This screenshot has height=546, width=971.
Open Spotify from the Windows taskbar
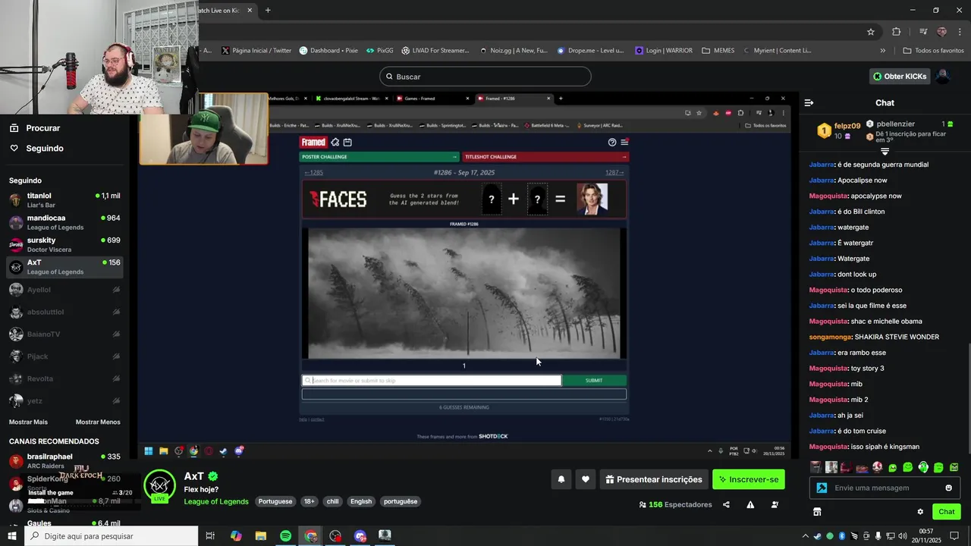point(285,535)
